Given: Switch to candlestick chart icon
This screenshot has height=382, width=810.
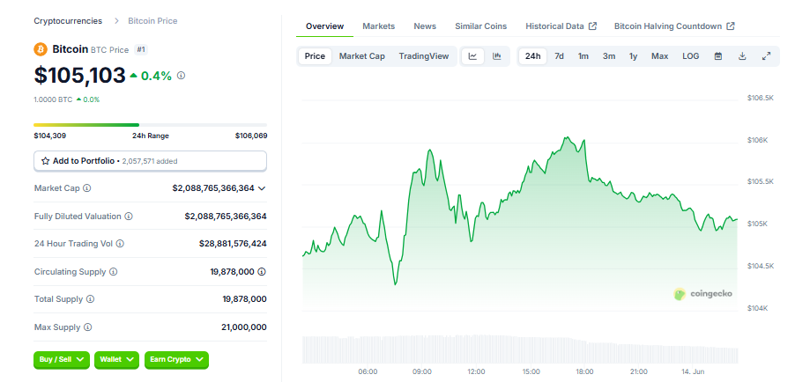Looking at the screenshot, I should (x=497, y=56).
